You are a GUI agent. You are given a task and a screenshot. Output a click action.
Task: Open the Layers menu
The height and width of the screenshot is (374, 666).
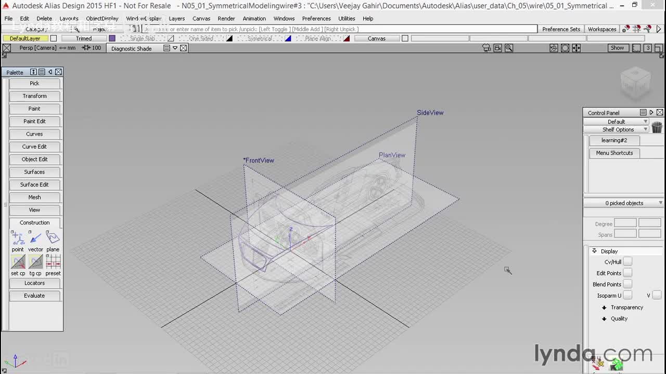pos(177,18)
